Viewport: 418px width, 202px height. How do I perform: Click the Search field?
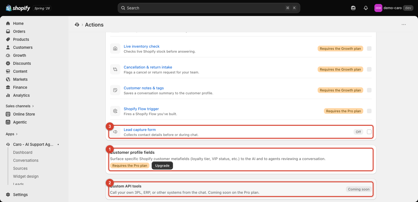tap(209, 8)
